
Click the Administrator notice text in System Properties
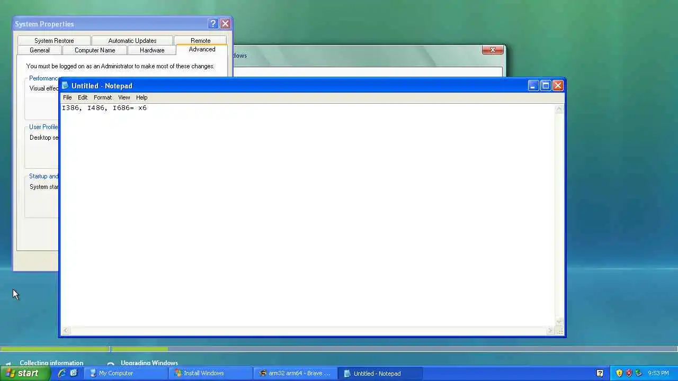click(x=120, y=66)
